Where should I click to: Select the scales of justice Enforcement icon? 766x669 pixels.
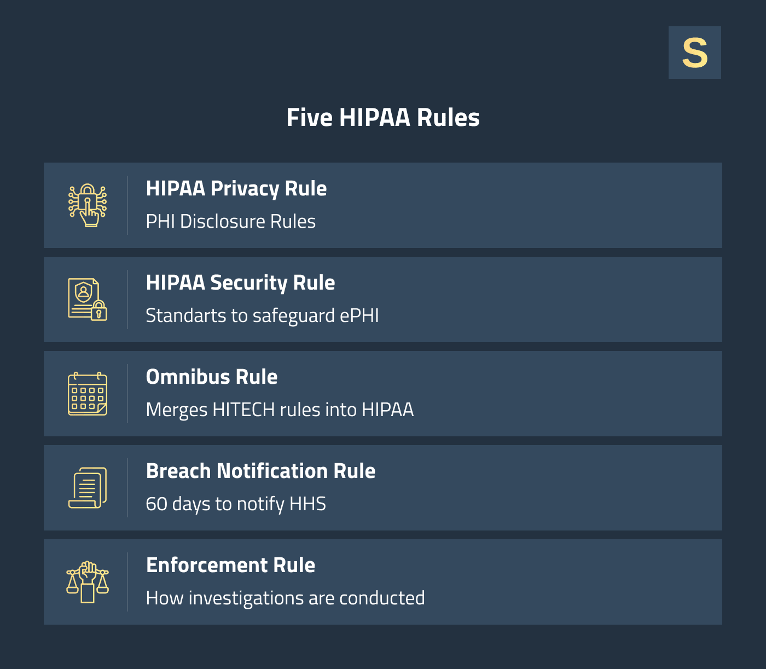coord(88,581)
